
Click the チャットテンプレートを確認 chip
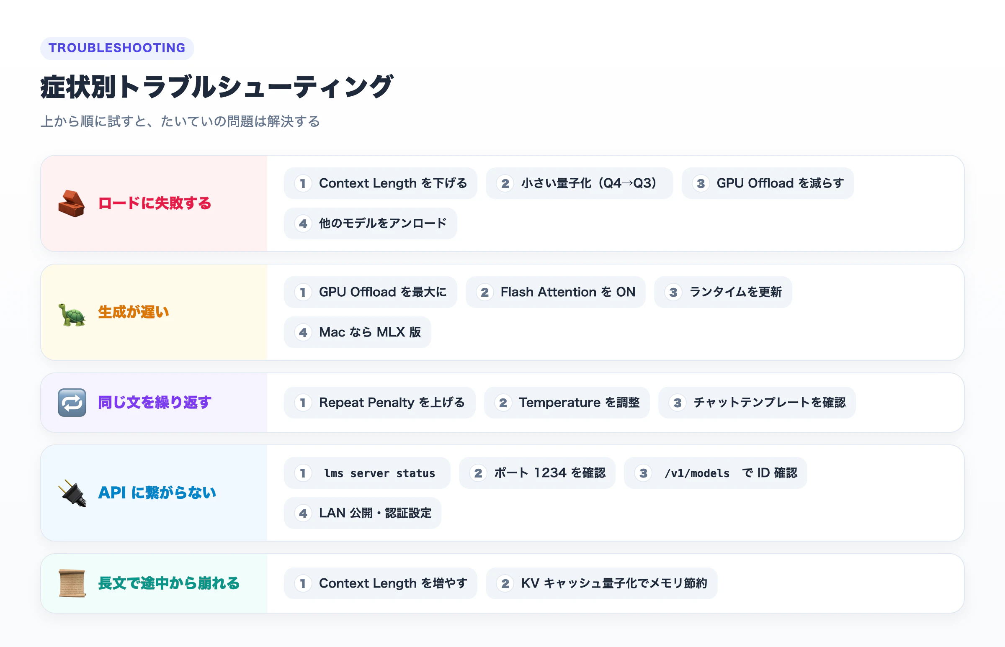click(757, 403)
